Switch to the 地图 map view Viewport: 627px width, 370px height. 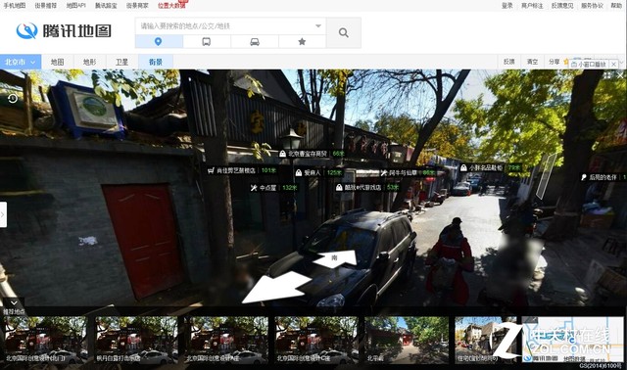pyautogui.click(x=57, y=62)
